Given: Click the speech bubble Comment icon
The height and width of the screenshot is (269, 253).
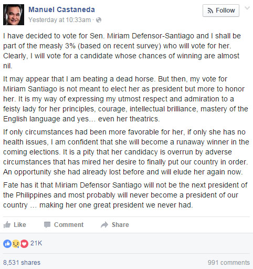Looking at the screenshot, I should 47,225.
